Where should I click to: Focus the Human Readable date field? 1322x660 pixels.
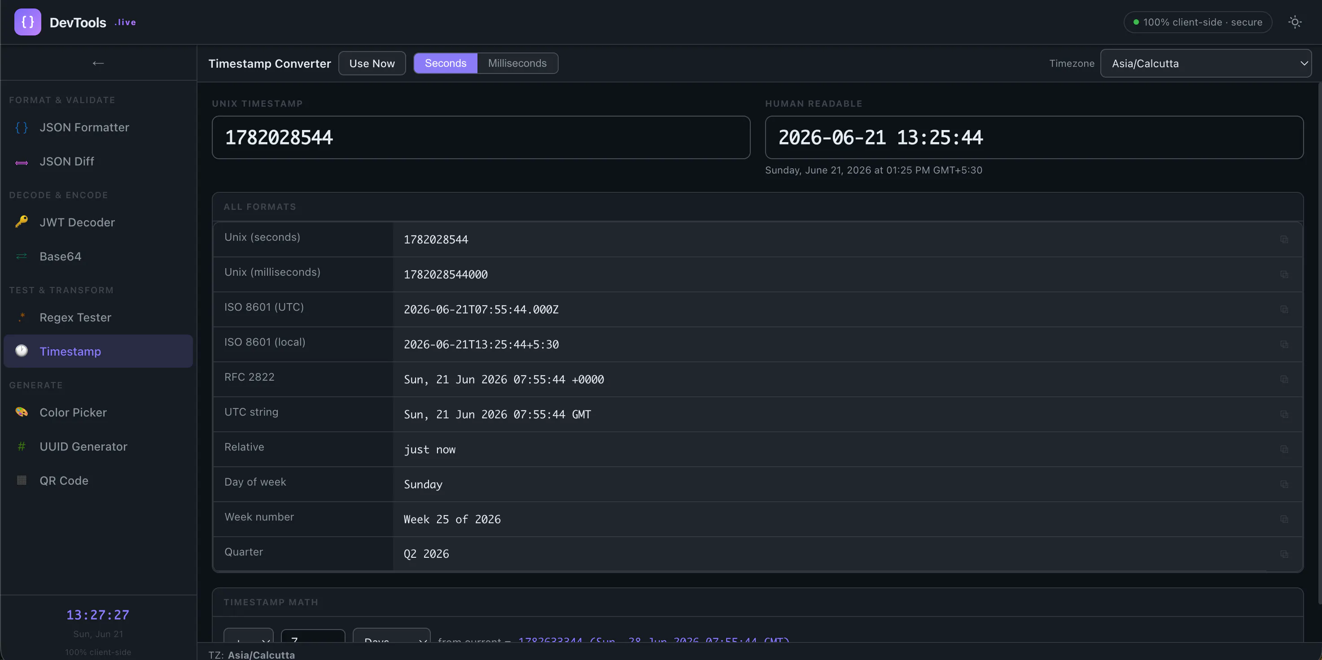click(x=1034, y=138)
